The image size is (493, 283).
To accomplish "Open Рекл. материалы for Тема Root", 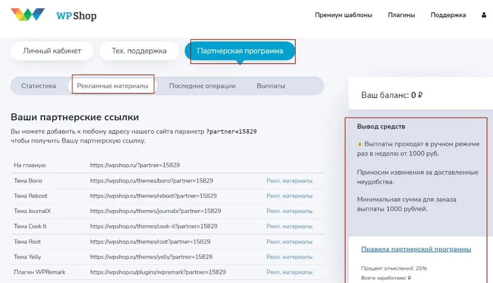I will pos(289,242).
